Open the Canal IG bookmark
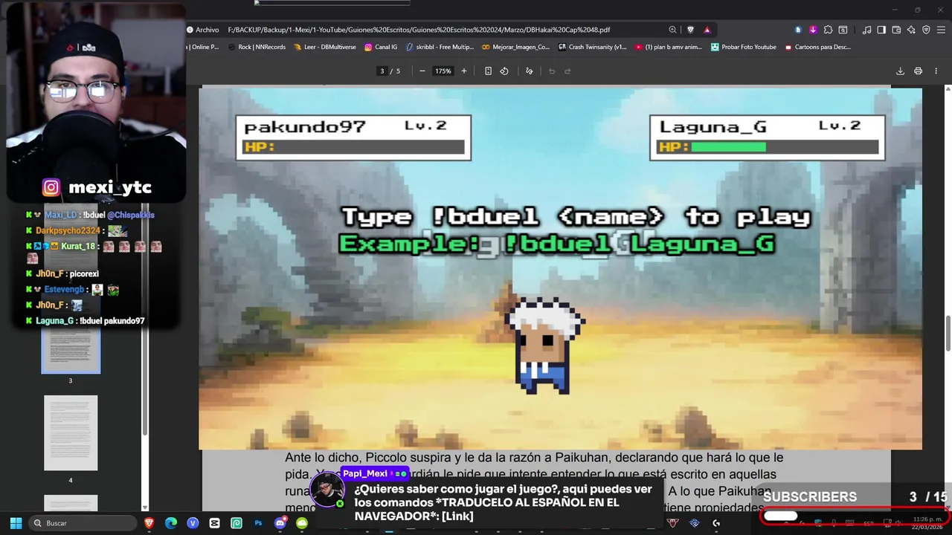Image resolution: width=952 pixels, height=535 pixels. [x=381, y=47]
